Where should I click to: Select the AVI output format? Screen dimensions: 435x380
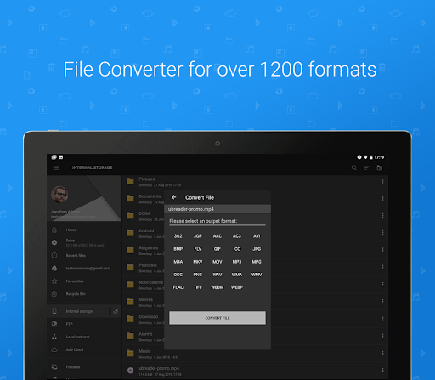[x=257, y=236]
